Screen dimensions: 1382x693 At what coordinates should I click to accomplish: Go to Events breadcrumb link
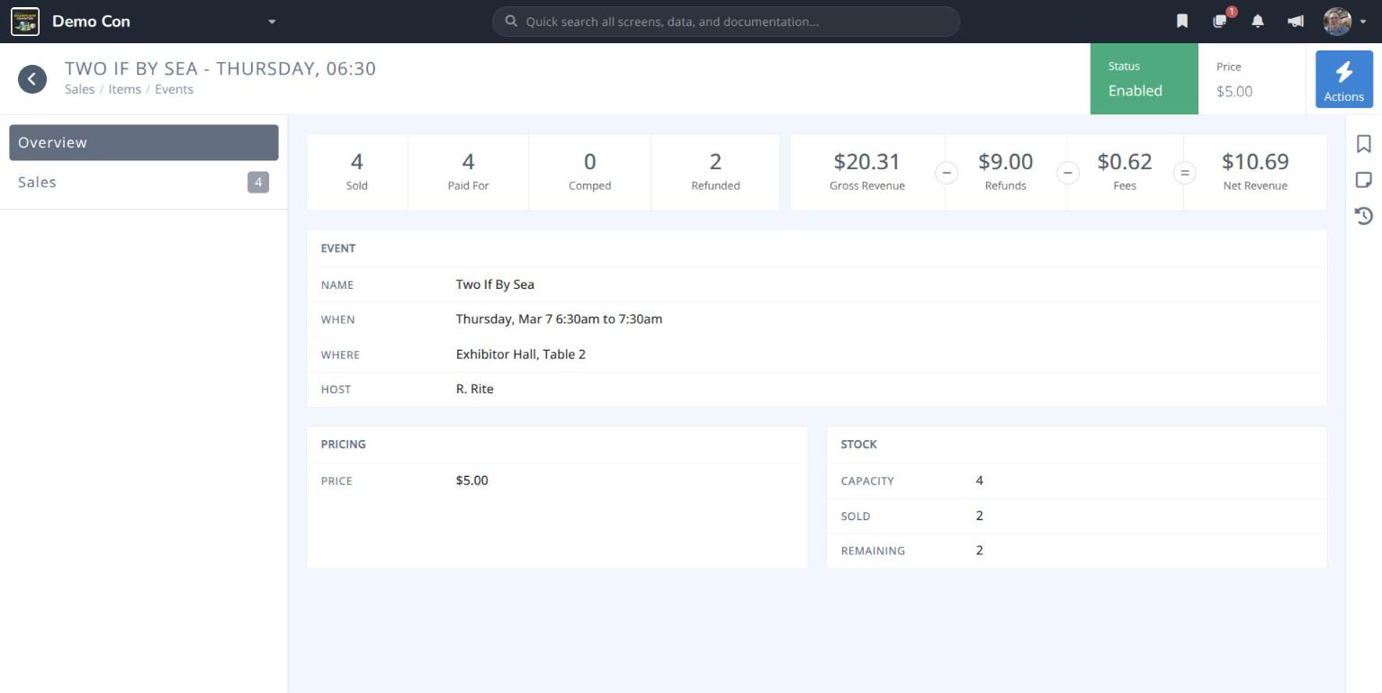click(x=174, y=89)
